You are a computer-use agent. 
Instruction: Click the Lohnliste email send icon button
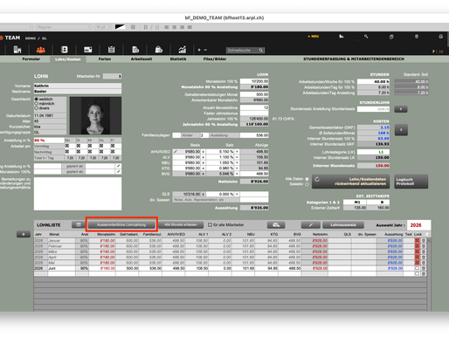click(276, 224)
